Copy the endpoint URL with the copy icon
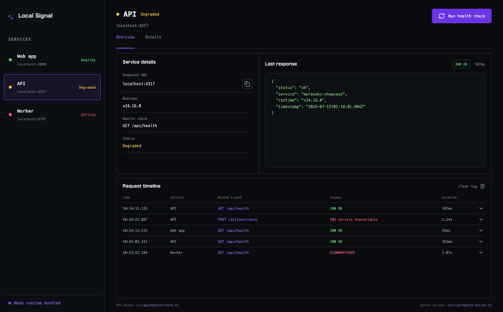 (247, 84)
